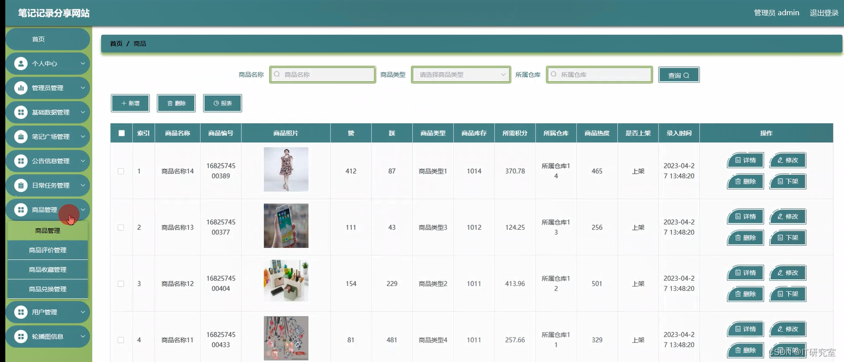Click the 商品管理 grid icon in sidebar
Viewport: 844px width, 362px height.
(21, 210)
